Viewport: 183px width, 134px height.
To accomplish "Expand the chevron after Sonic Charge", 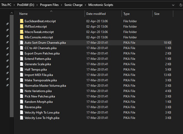I will [x=85, y=5].
